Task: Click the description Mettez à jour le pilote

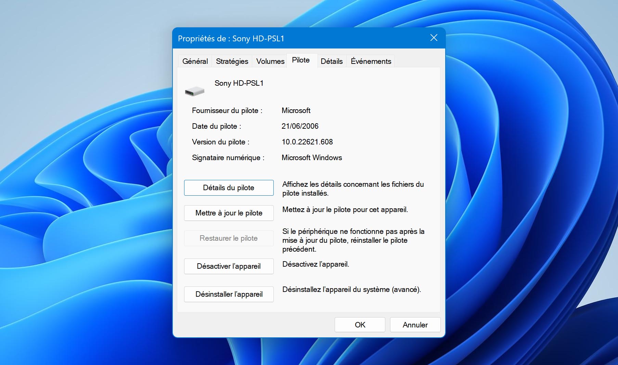Action: [x=345, y=210]
